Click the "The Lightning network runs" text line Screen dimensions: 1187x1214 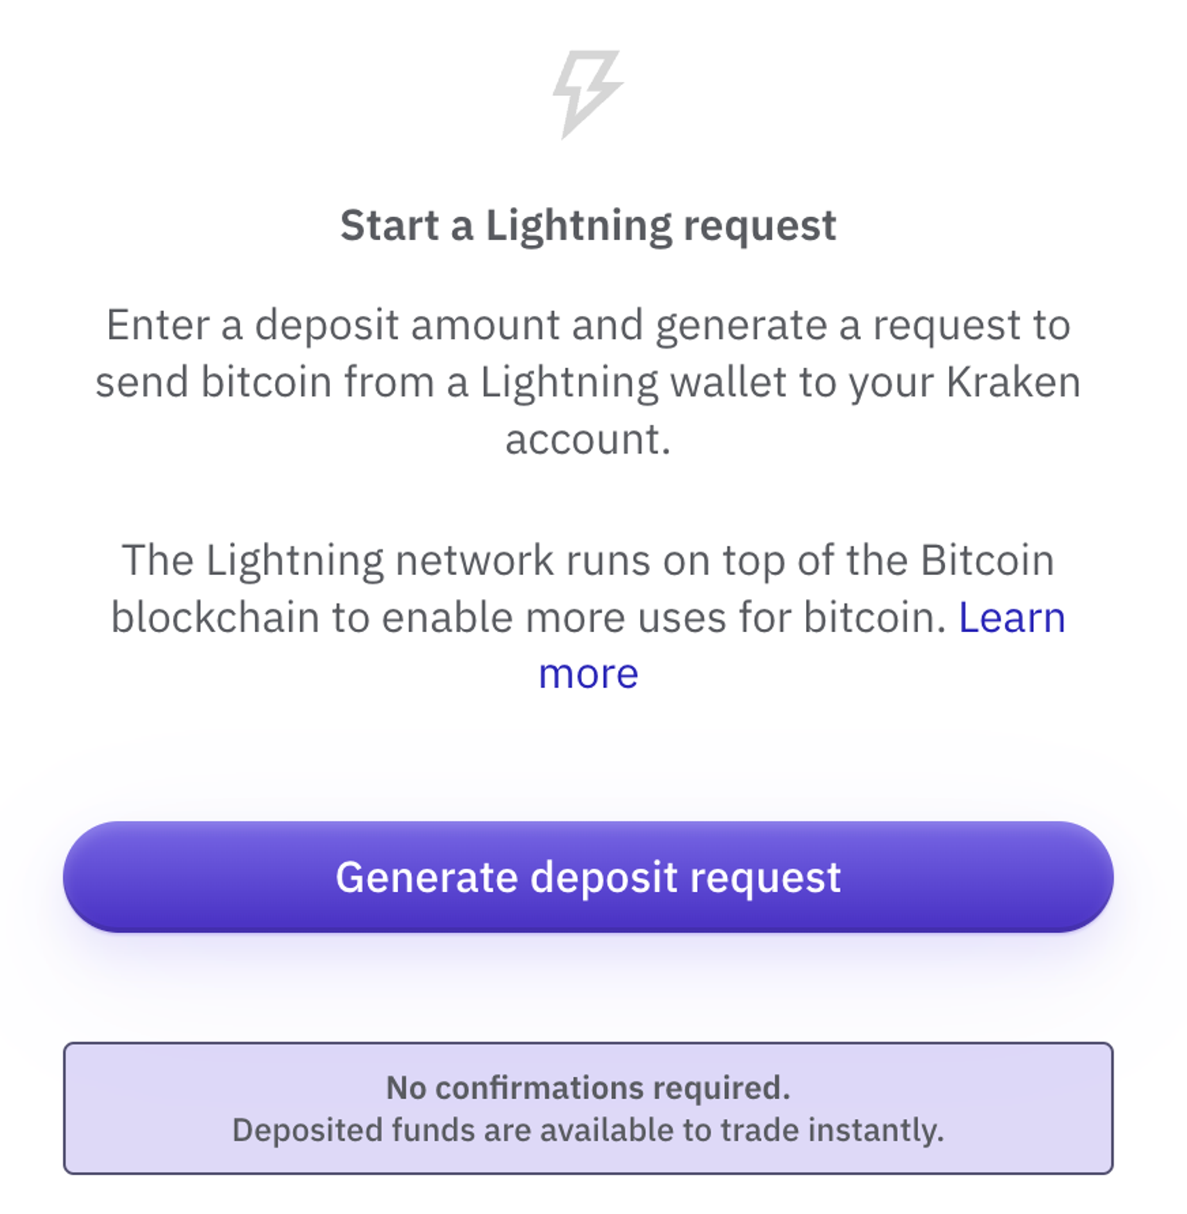coord(587,560)
